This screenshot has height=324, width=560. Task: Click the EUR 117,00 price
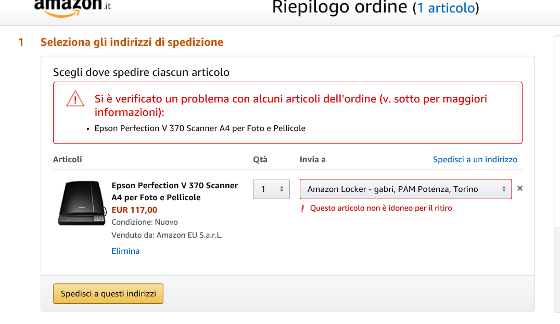click(134, 210)
